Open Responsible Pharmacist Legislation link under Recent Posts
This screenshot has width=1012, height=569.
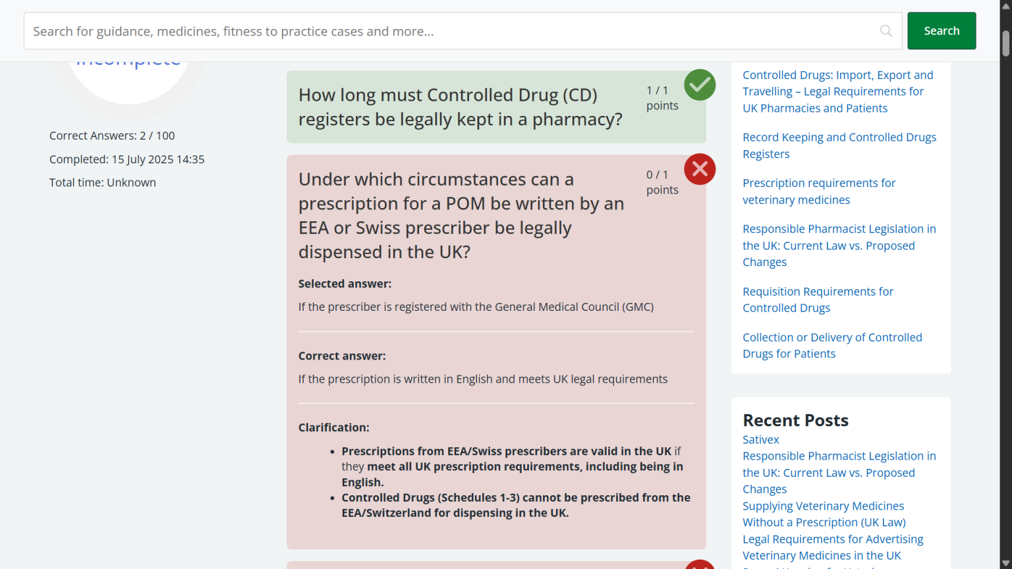839,472
